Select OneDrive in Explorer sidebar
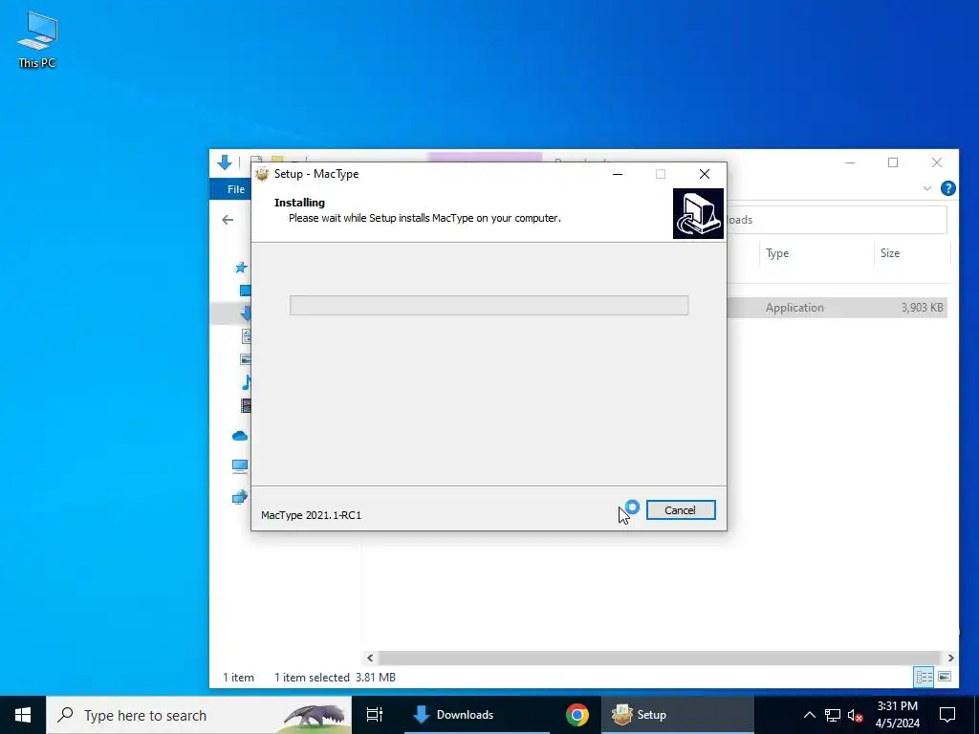 click(240, 436)
